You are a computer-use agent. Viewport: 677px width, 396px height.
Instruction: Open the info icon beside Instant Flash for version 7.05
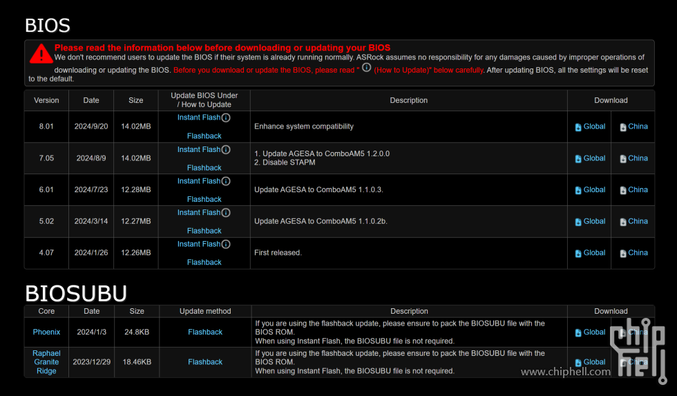click(x=226, y=149)
